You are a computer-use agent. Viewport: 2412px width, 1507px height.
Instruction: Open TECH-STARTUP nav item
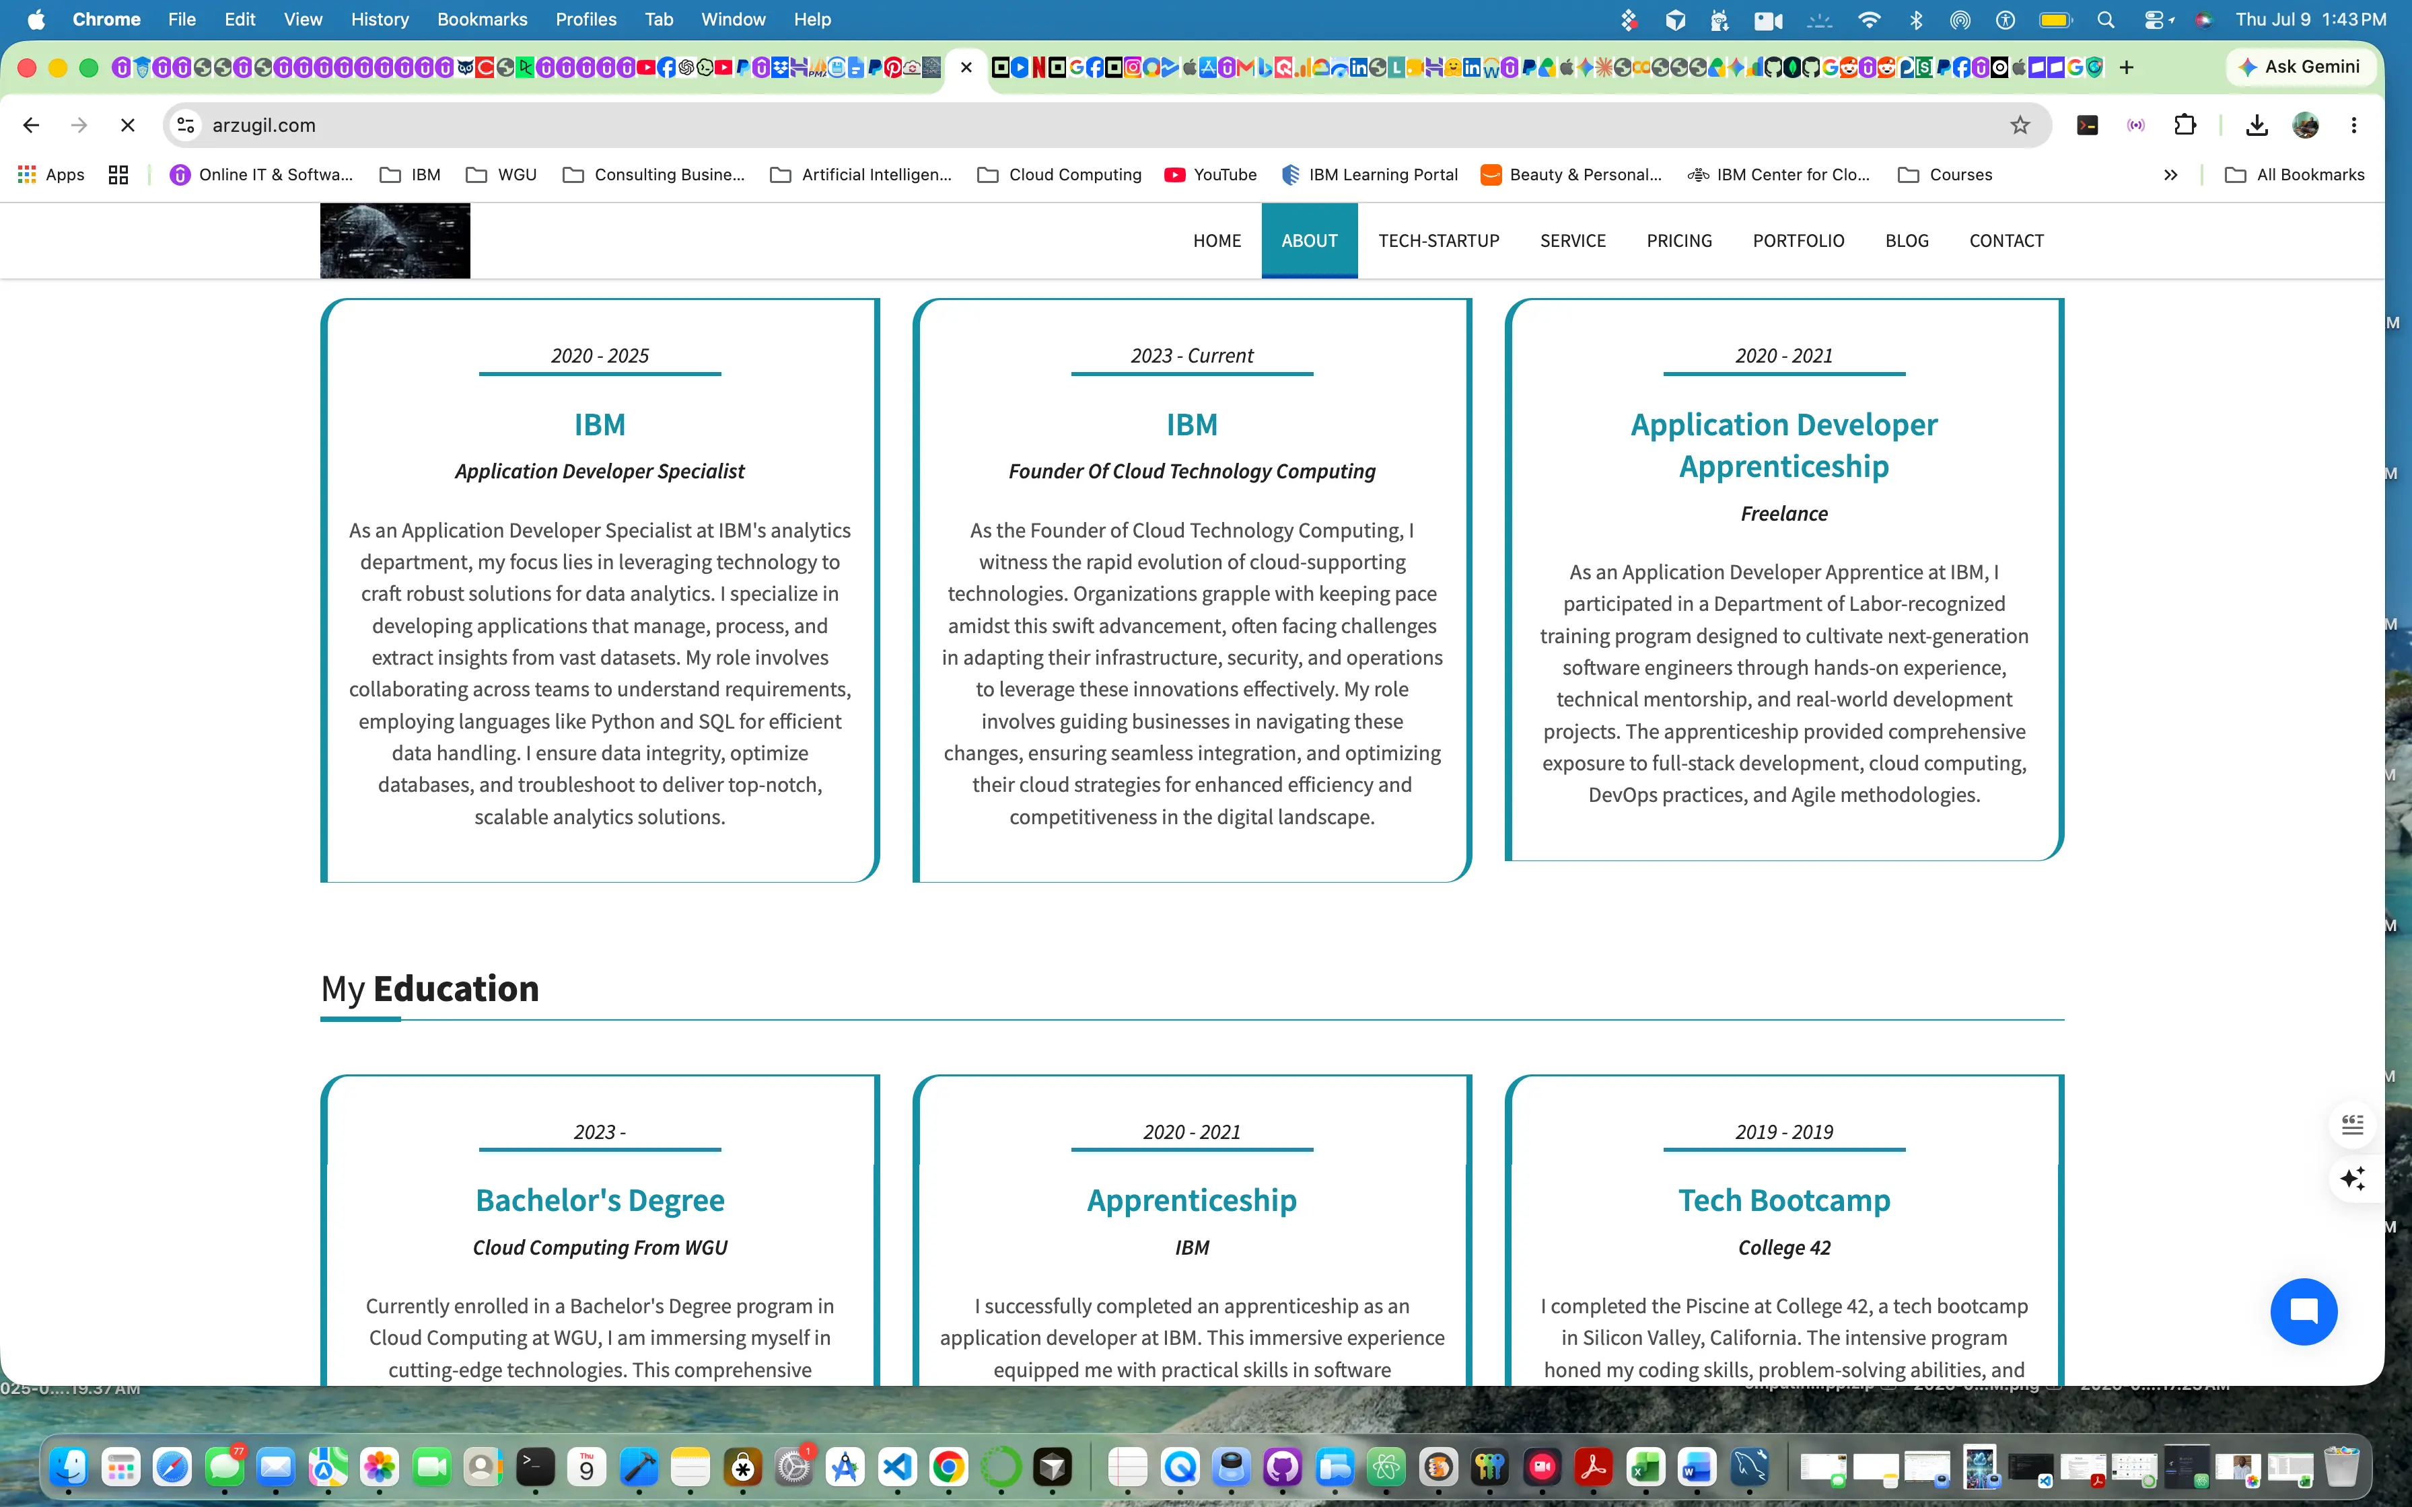[1438, 240]
